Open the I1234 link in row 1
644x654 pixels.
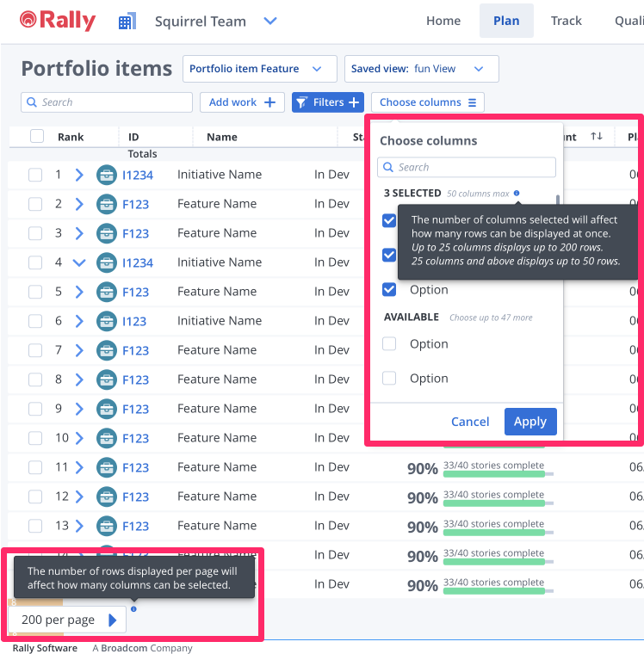click(138, 176)
